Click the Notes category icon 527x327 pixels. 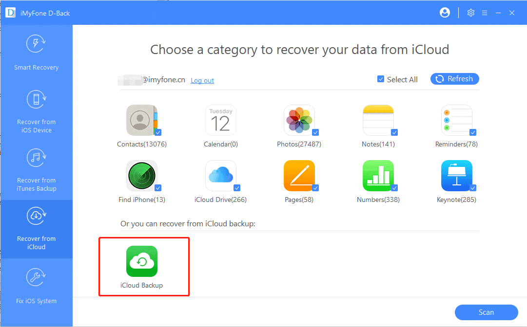point(378,120)
